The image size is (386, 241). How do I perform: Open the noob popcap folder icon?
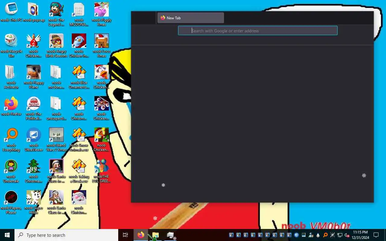point(34,12)
